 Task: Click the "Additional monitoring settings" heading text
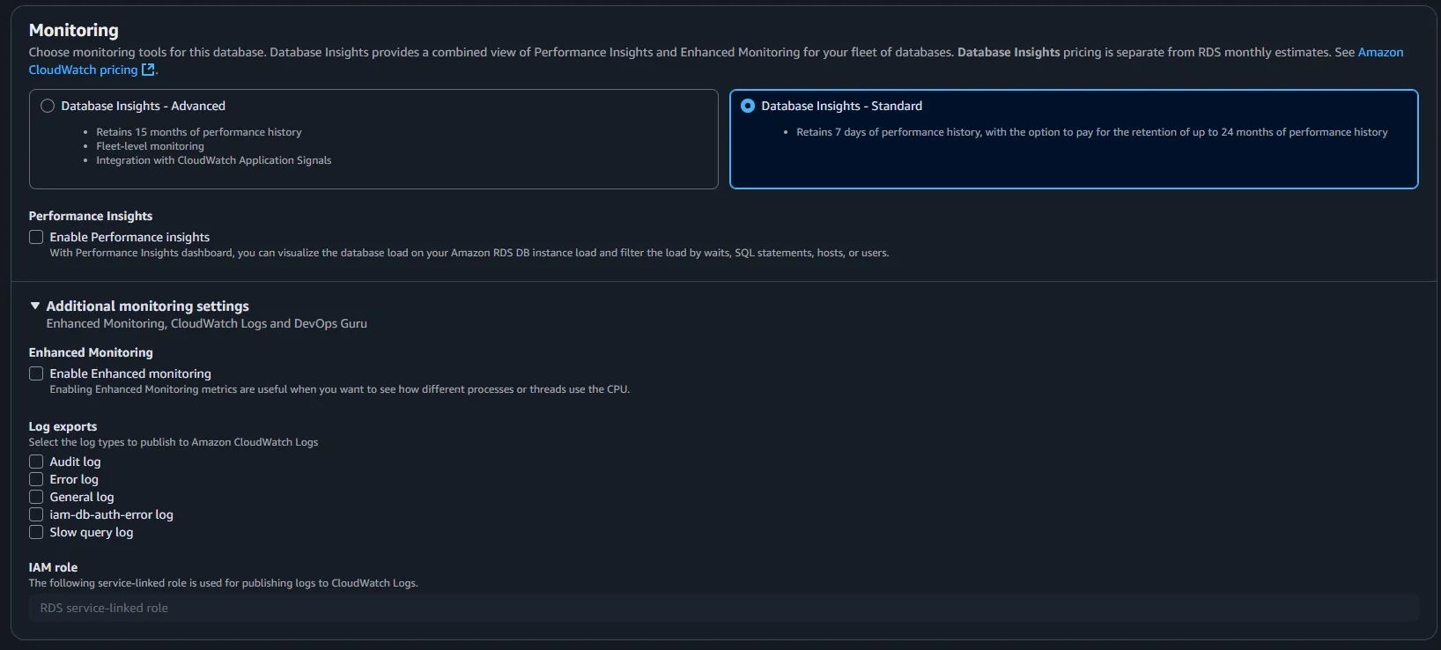pos(147,306)
